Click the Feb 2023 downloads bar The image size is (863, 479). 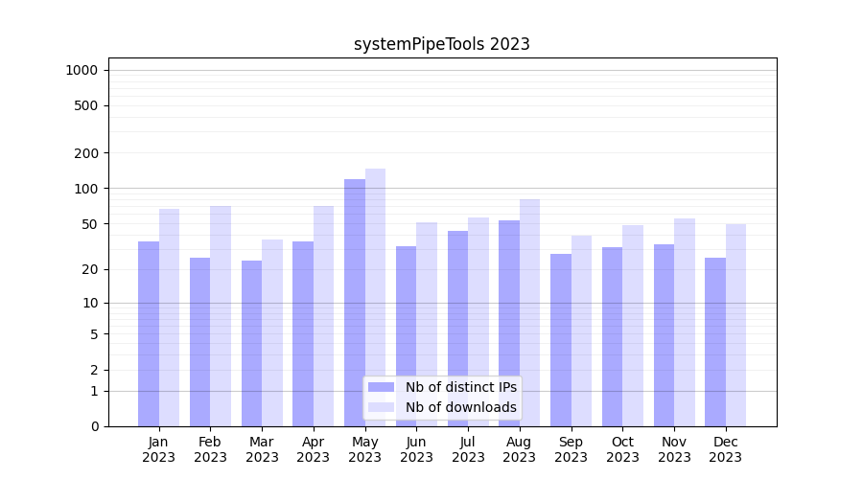click(x=221, y=316)
